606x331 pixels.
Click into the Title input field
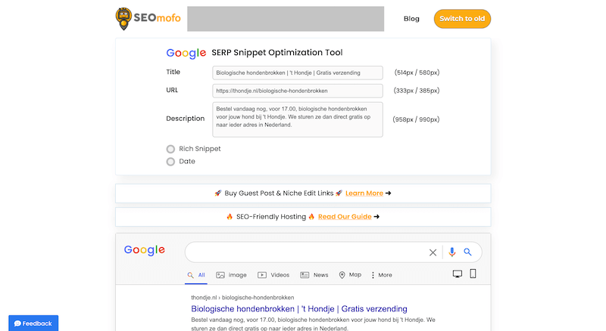click(x=297, y=73)
